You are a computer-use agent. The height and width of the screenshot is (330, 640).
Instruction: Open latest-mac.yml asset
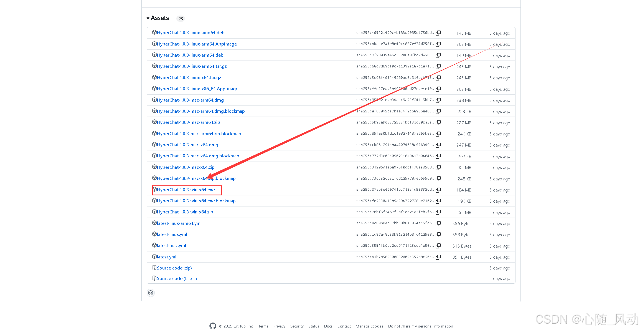171,246
